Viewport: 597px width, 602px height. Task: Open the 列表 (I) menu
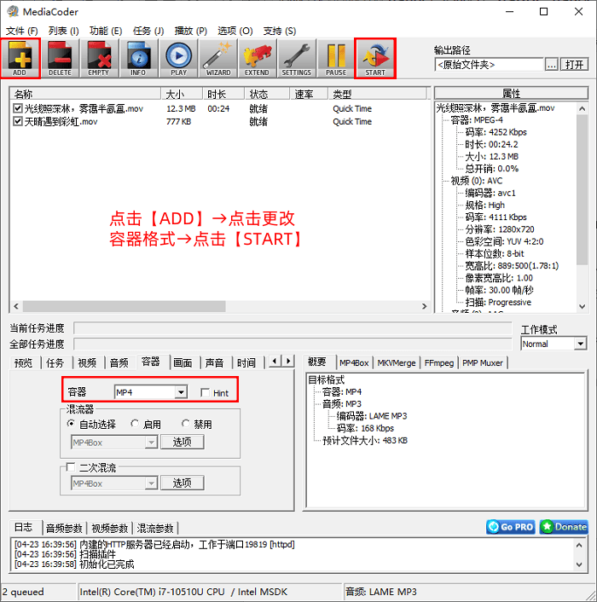point(64,31)
